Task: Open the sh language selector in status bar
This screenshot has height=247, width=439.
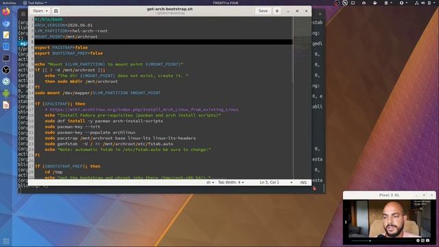Action: tap(210, 183)
